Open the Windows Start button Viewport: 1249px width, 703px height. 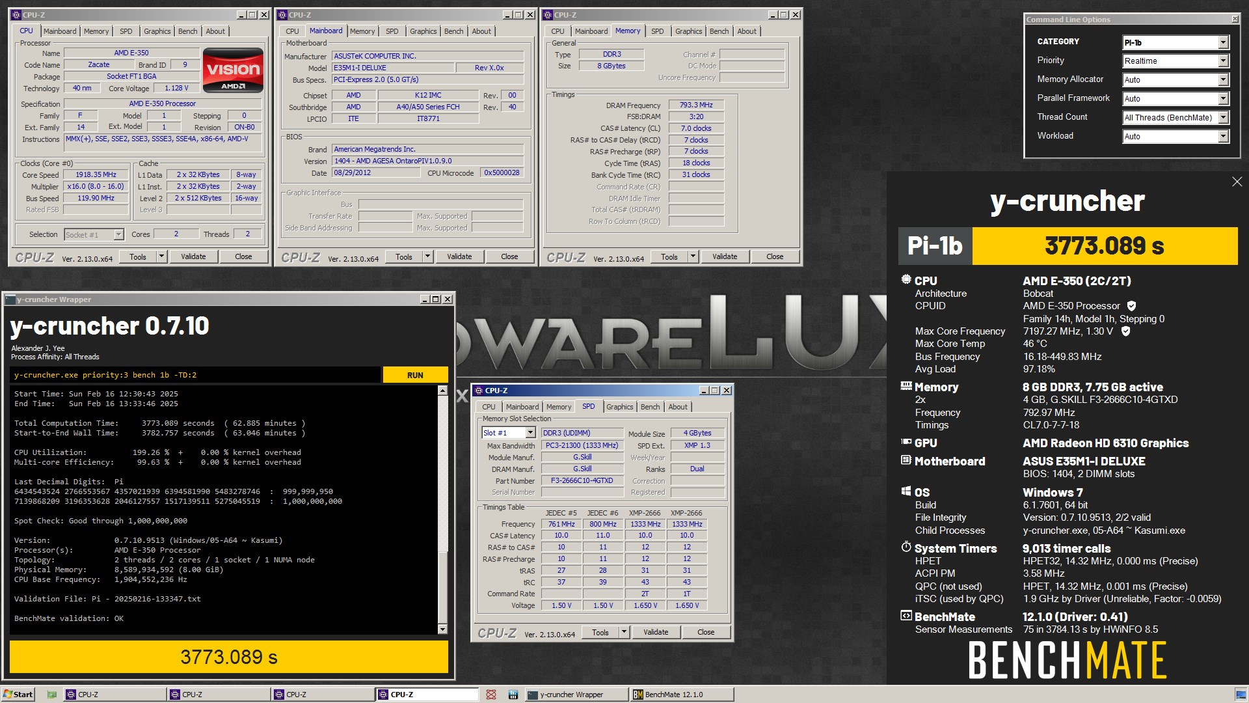click(x=18, y=695)
